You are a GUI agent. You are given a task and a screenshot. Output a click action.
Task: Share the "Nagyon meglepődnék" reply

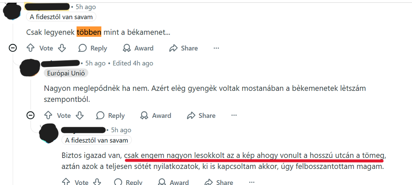201,115
